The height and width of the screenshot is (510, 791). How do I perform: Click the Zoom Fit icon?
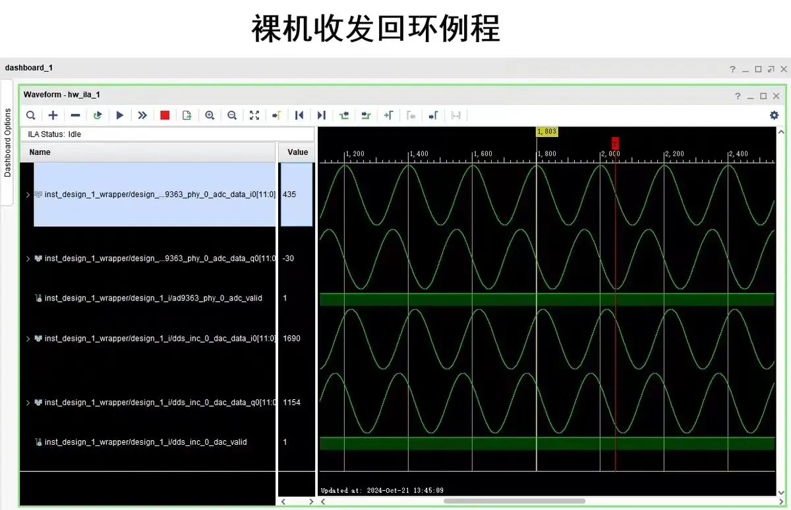(x=254, y=115)
